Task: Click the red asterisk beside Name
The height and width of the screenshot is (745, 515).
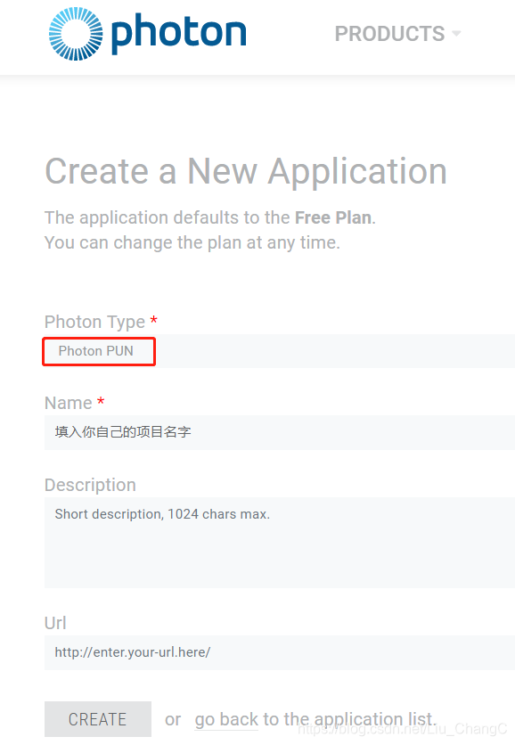Action: 101,403
